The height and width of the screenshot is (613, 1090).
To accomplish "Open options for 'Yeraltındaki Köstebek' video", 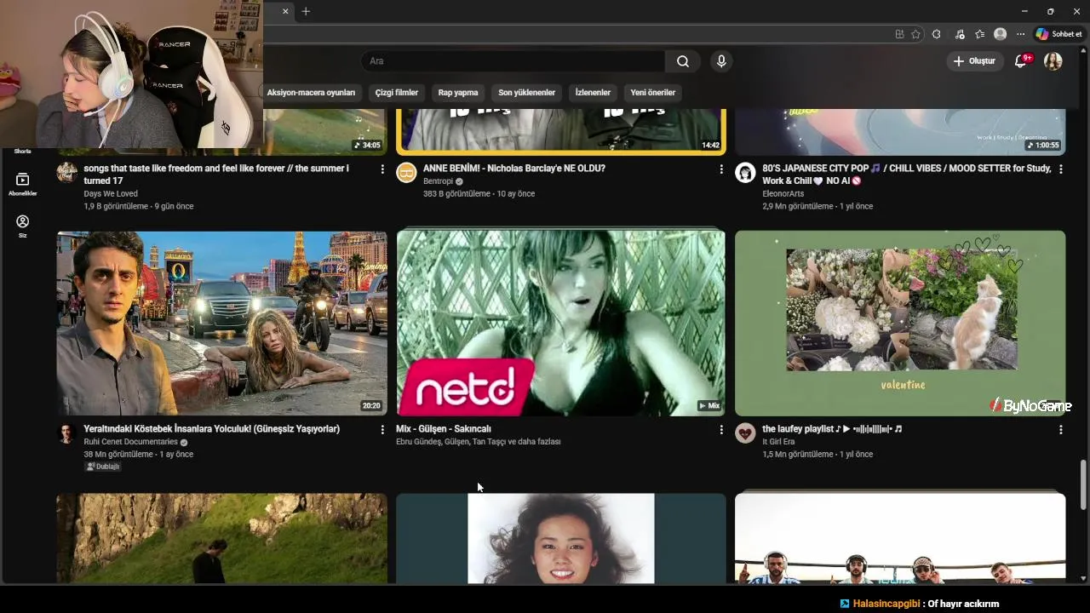I will click(x=381, y=430).
